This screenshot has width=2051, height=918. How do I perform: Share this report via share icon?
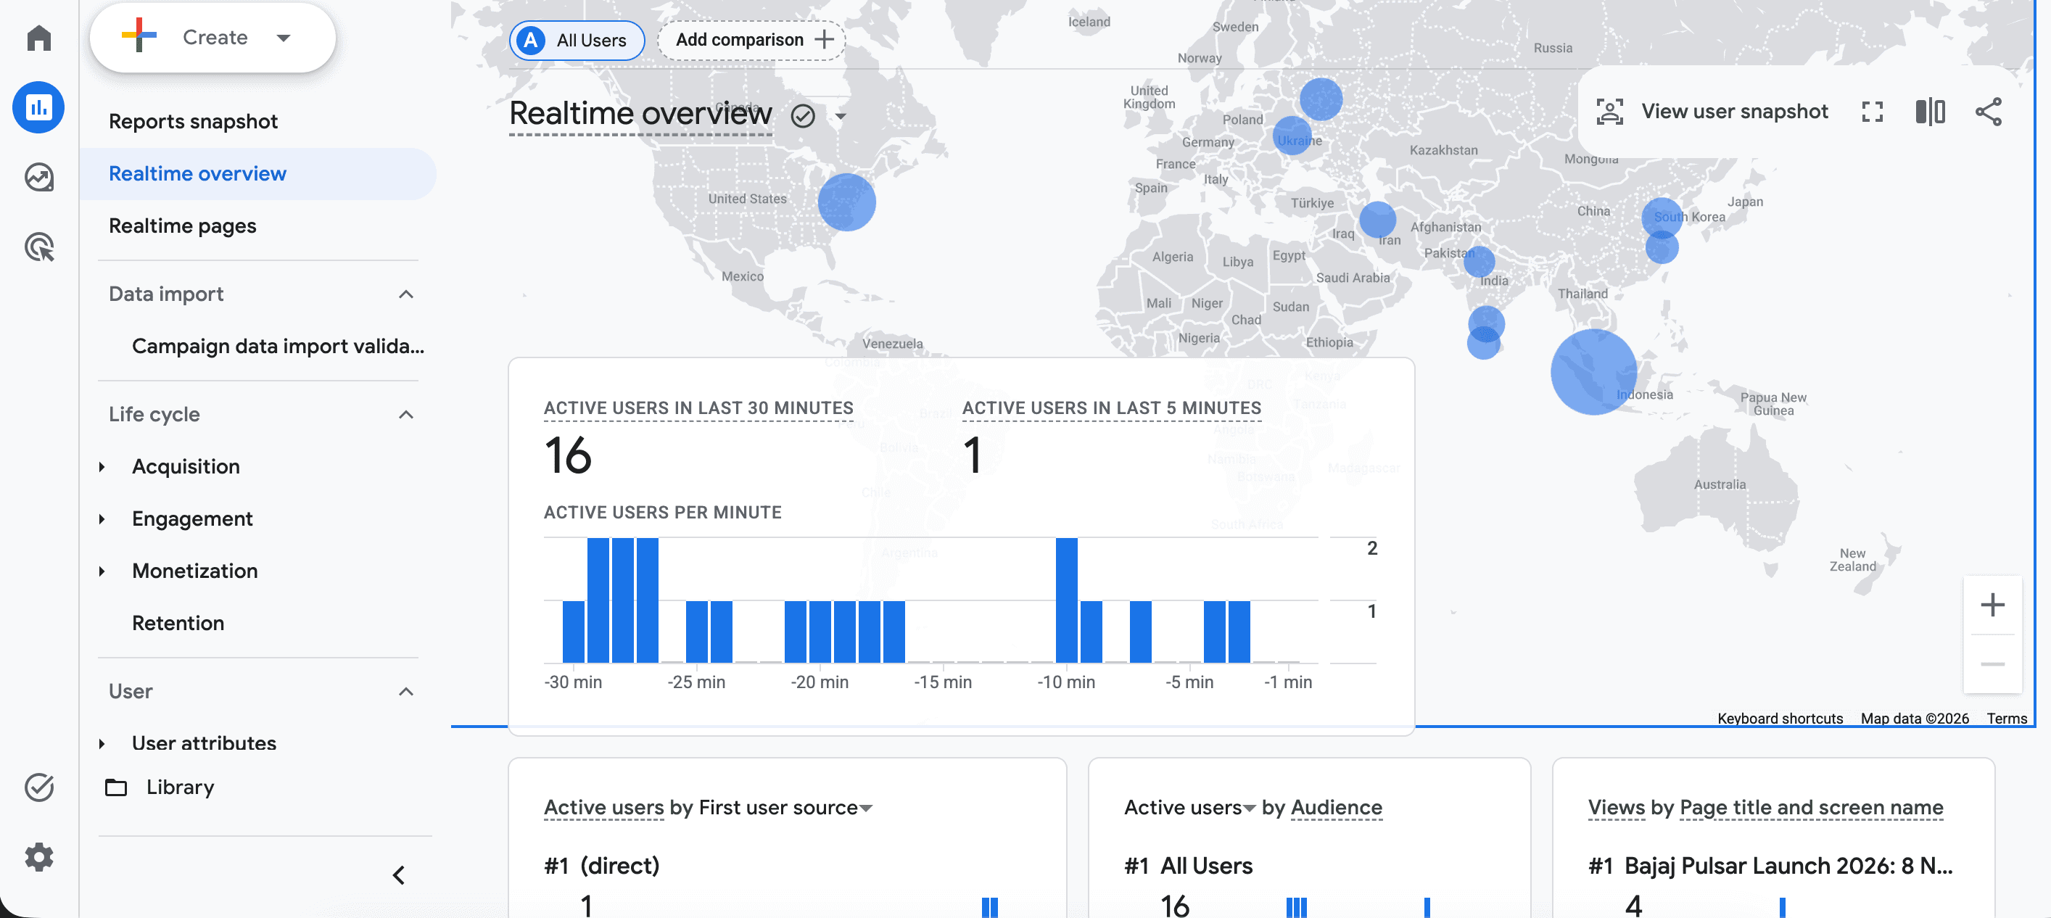click(x=1988, y=112)
